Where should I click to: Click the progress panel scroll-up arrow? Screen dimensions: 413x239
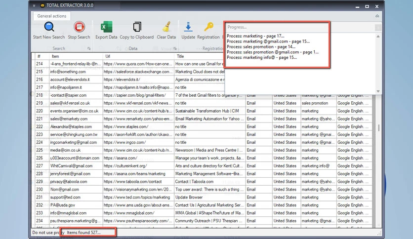click(378, 37)
